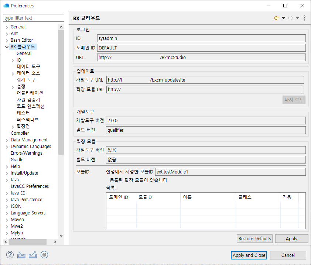Click the forward navigation arrow icon
This screenshot has width=311, height=265.
point(290,18)
